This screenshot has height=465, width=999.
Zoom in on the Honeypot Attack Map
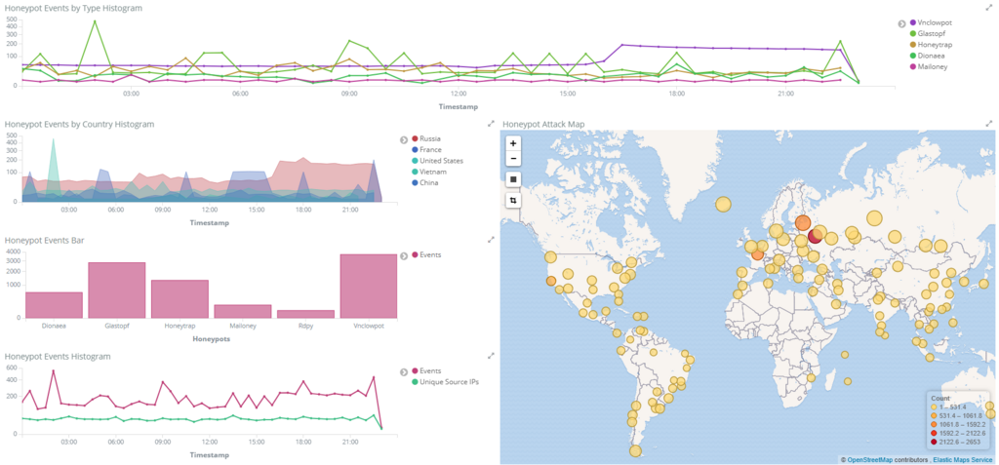pyautogui.click(x=513, y=144)
